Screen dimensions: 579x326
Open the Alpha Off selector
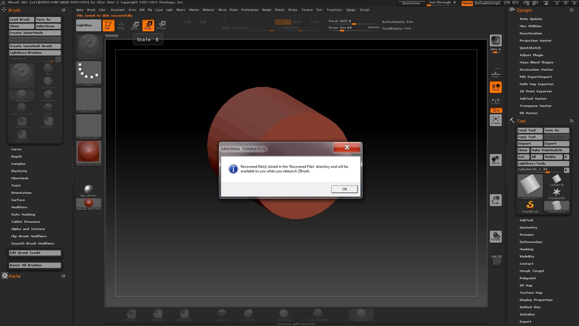coord(89,100)
